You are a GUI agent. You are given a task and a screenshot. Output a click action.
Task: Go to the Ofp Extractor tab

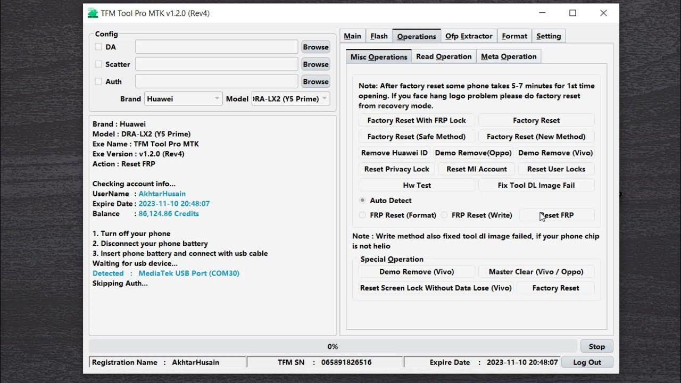pos(469,36)
